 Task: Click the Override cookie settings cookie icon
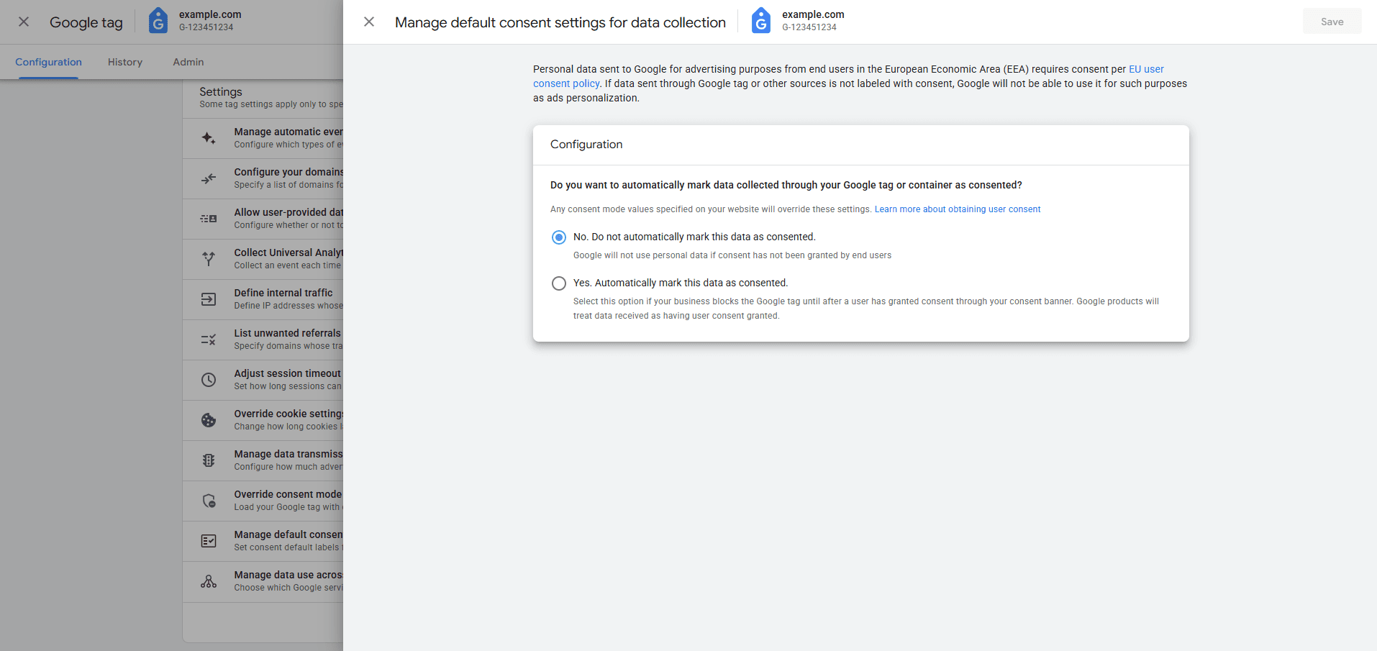pyautogui.click(x=209, y=419)
